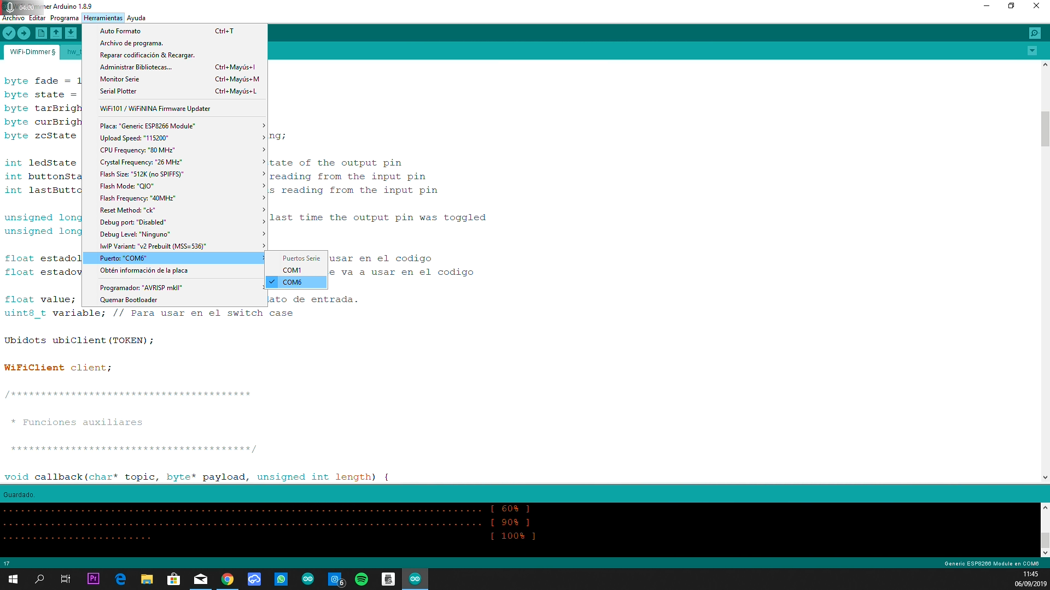Open the chip inspector app in taskbar
1050x590 pixels.
pyautogui.click(x=388, y=579)
